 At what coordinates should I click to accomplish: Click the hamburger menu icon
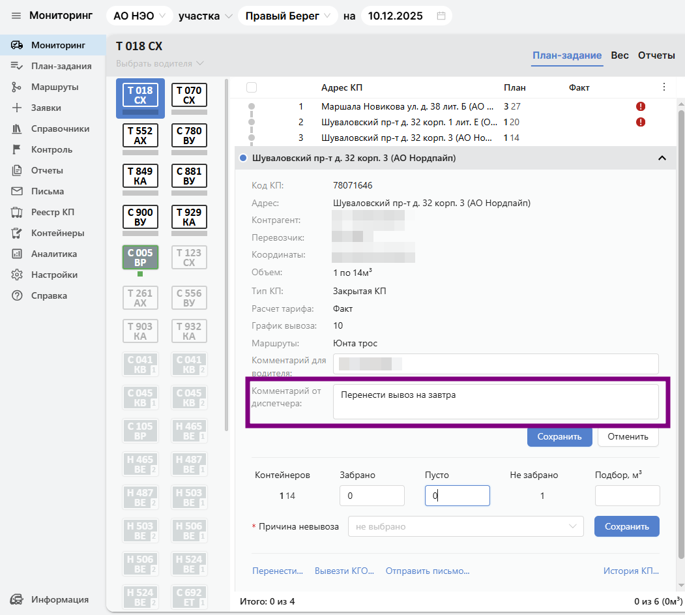point(16,16)
